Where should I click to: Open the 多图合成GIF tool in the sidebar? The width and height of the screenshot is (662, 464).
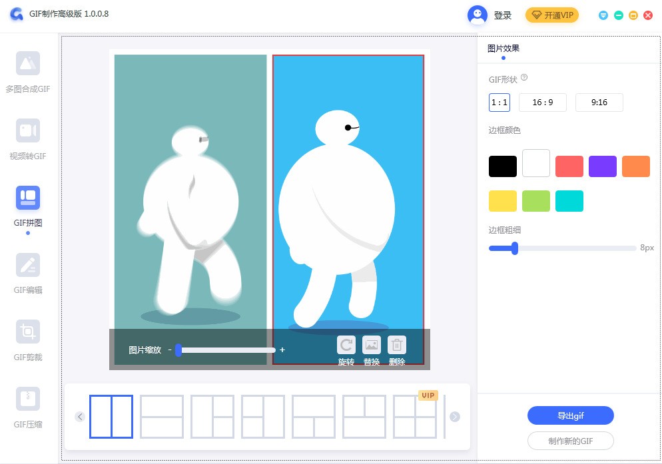click(27, 71)
